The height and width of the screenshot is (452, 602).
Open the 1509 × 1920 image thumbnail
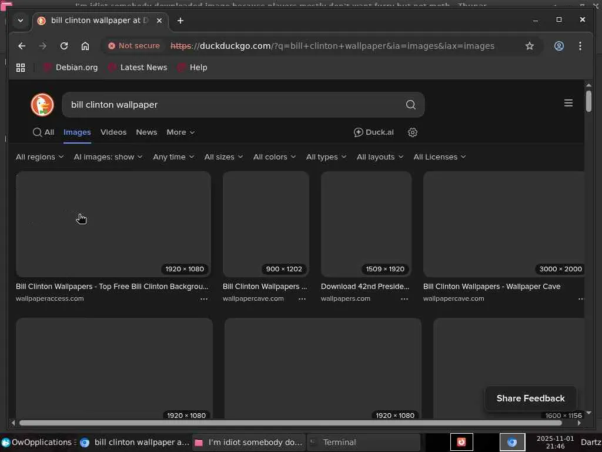[366, 224]
